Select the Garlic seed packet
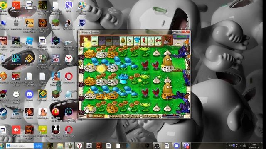Viewport: 266px width, 149px height. click(x=151, y=41)
